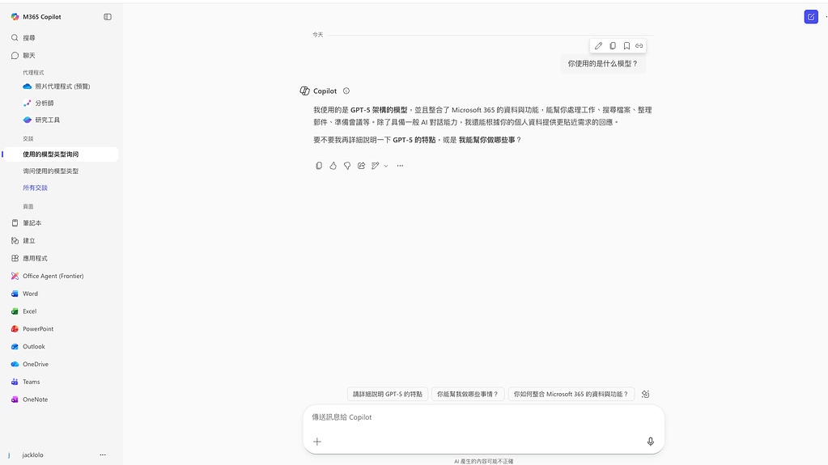Collapse the sidebar with the panel toggle icon

click(108, 17)
